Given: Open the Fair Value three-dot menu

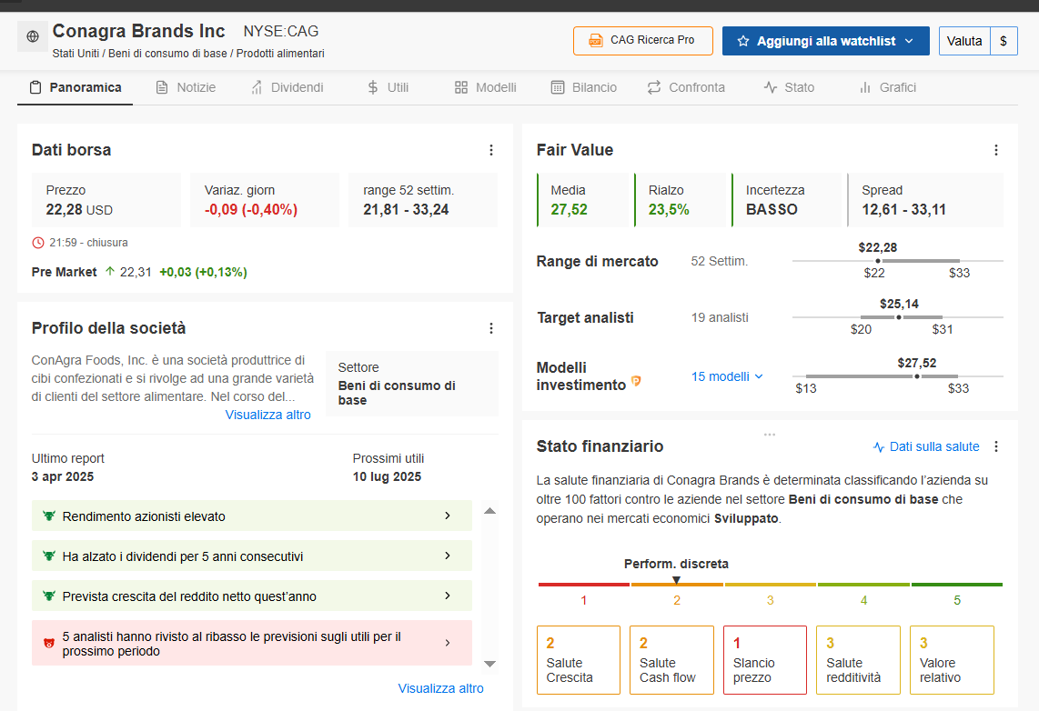Looking at the screenshot, I should coord(996,150).
